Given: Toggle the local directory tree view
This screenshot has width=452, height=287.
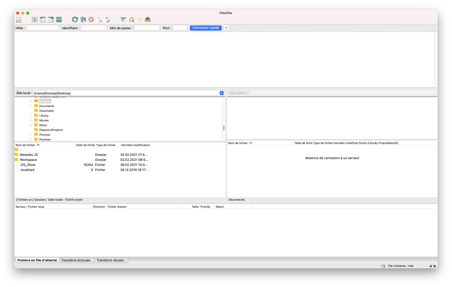Looking at the screenshot, I should click(43, 19).
